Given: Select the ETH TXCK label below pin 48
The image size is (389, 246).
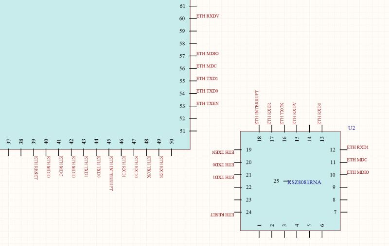Looking at the screenshot, I should point(149,167).
